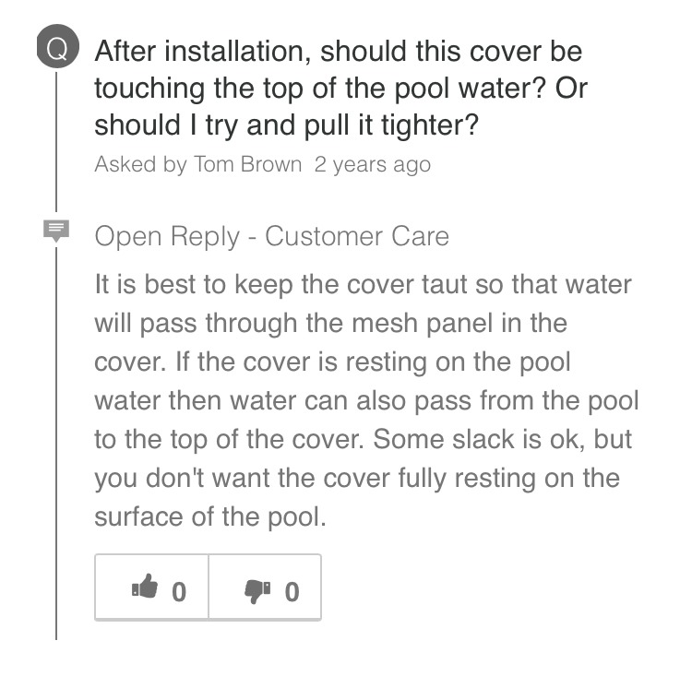The width and height of the screenshot is (692, 688).
Task: Click line "water then water can also pass"
Action: (366, 401)
